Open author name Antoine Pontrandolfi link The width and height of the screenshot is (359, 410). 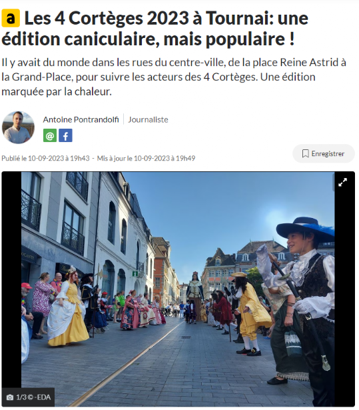click(x=81, y=119)
